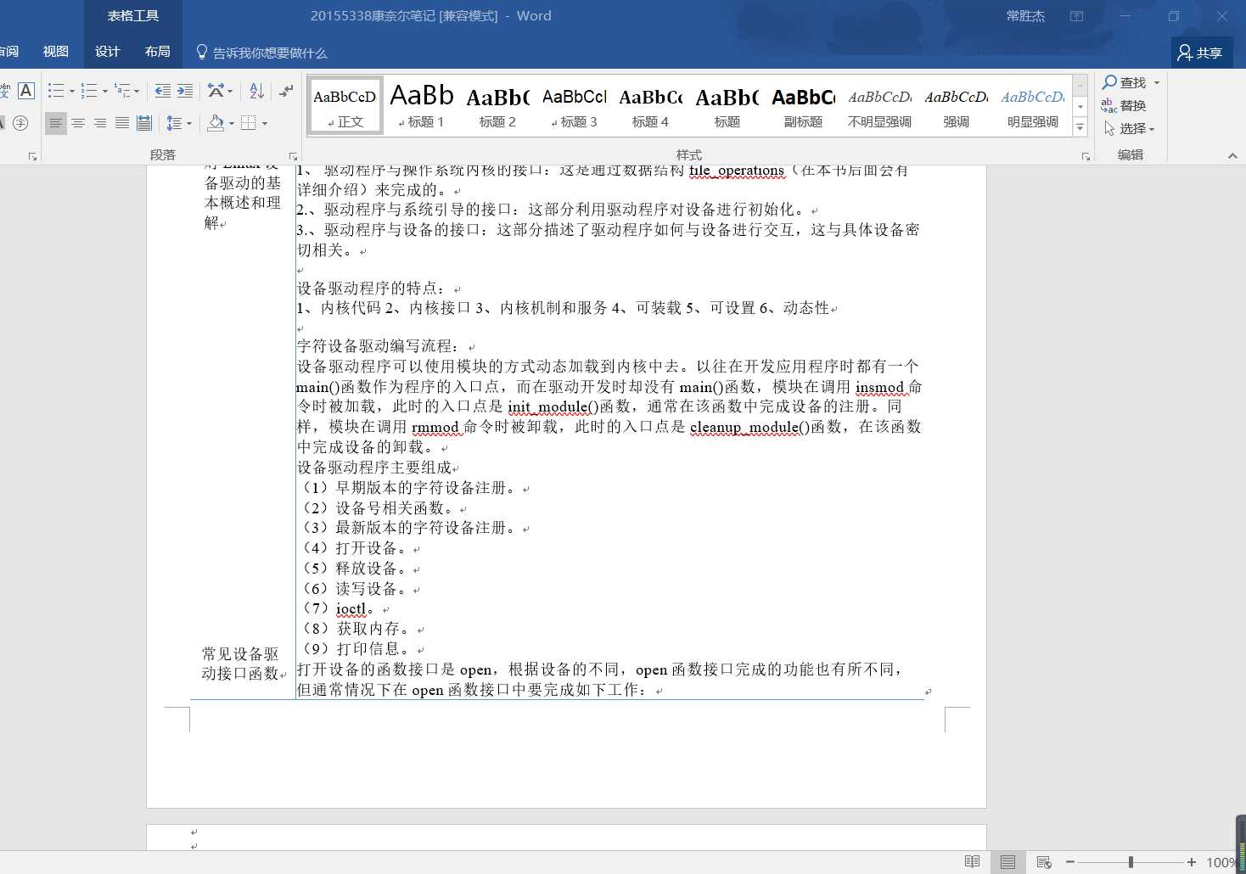Image resolution: width=1246 pixels, height=874 pixels.
Task: Align text to the right
Action: [x=100, y=123]
